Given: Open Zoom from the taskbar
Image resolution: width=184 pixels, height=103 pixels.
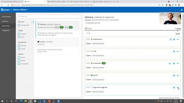Looking at the screenshot, I should pyautogui.click(x=59, y=101).
